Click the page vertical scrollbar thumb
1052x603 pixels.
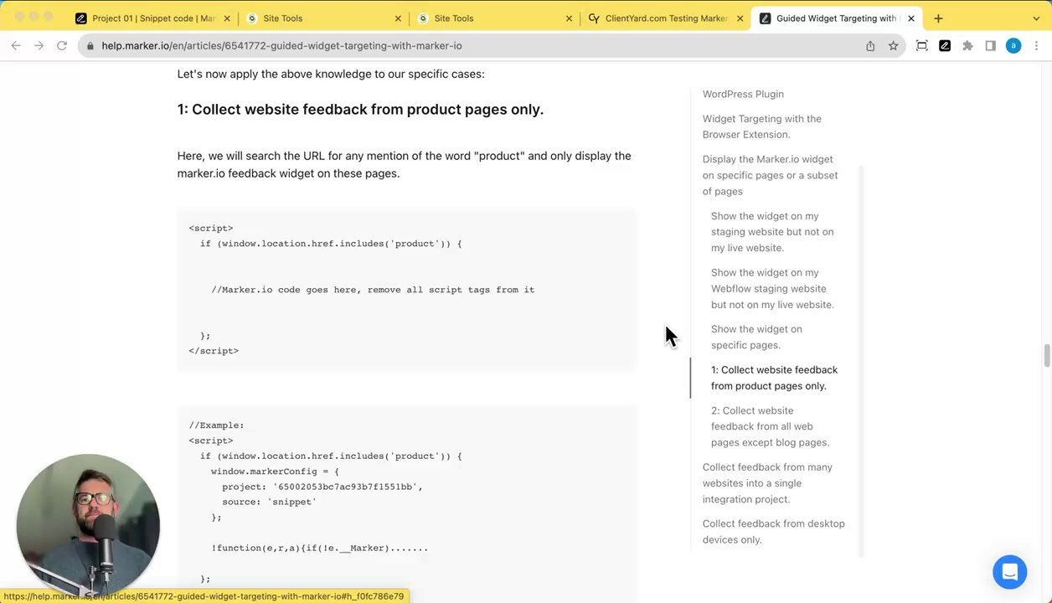point(1046,355)
